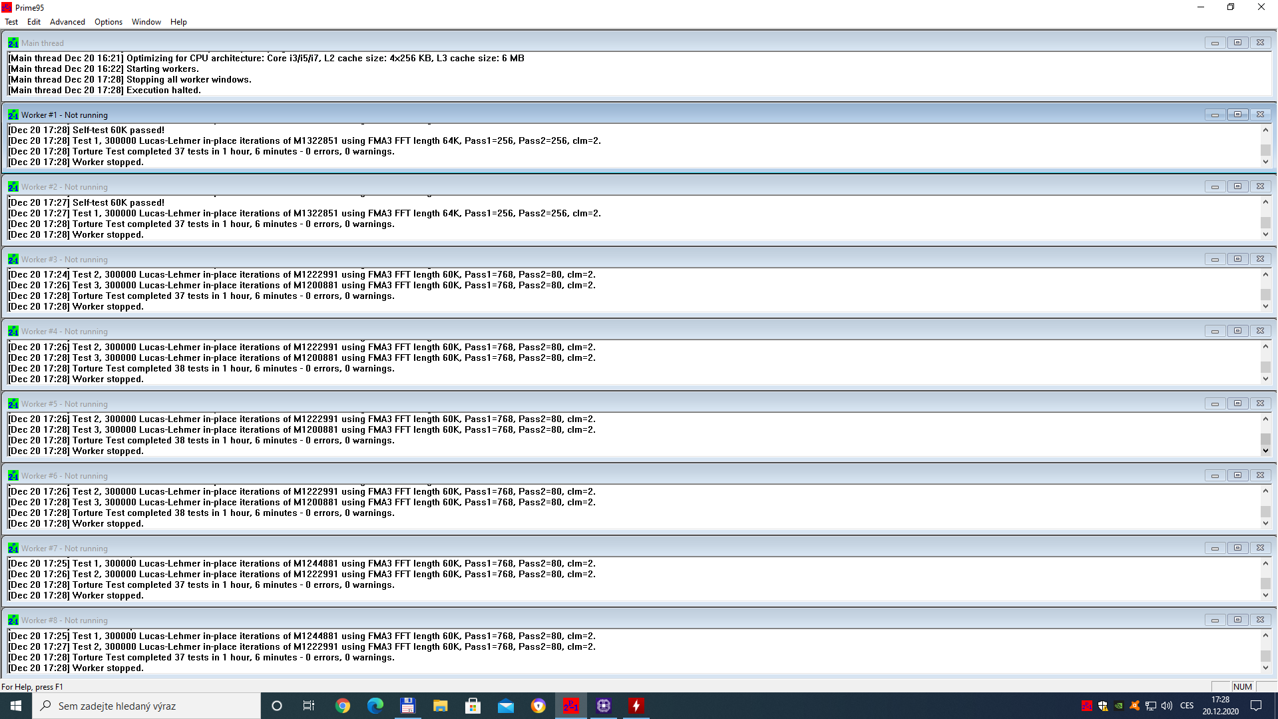
Task: Open the Task View button
Action: (x=309, y=706)
